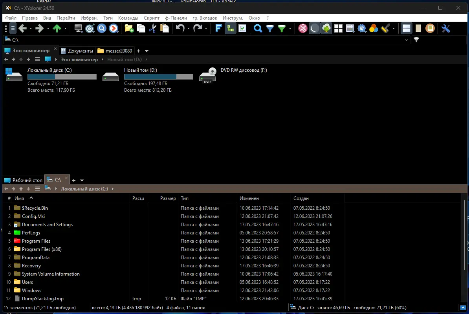Toggle selection checkboxes toolbar button
Image resolution: width=469 pixels, height=314 pixels.
click(242, 29)
